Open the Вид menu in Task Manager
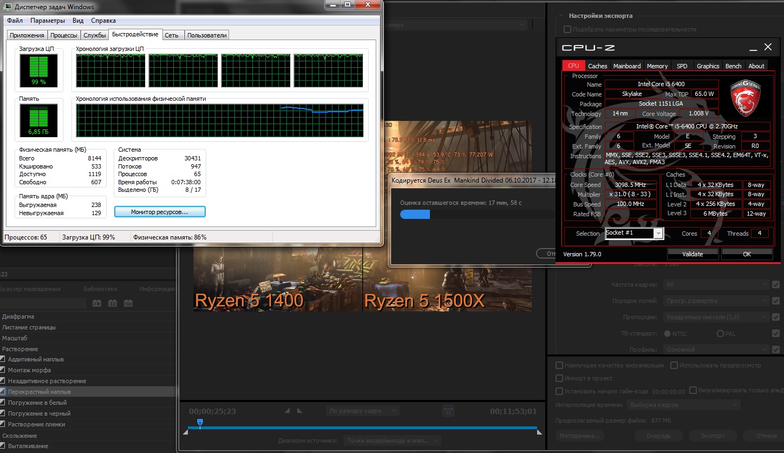This screenshot has height=453, width=784. coord(78,21)
